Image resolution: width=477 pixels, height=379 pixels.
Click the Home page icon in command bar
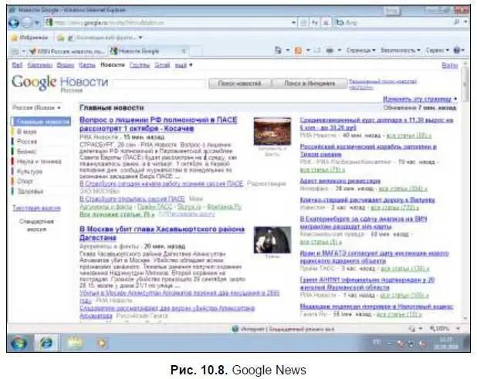(x=278, y=50)
